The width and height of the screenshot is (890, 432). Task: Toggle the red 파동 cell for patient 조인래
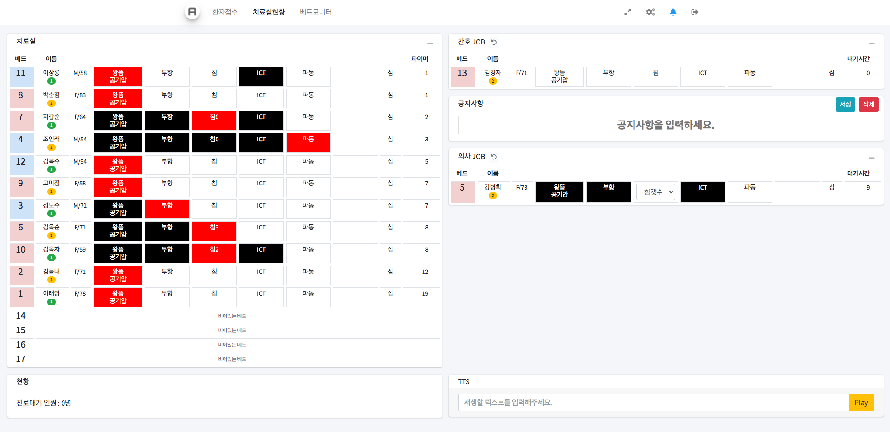(308, 143)
